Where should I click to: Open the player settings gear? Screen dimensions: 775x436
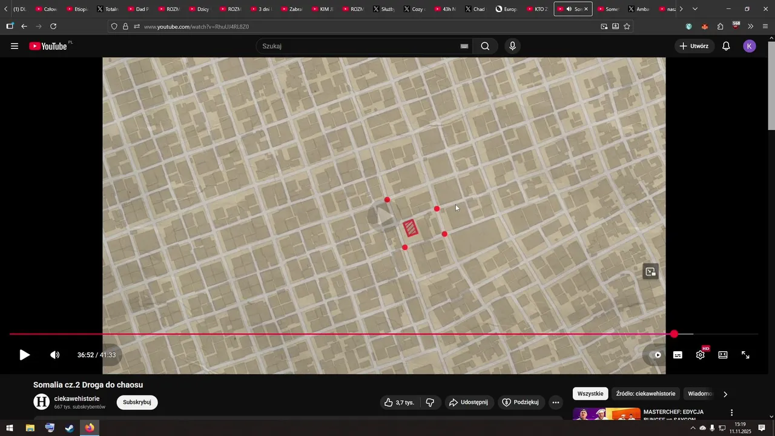(701, 355)
